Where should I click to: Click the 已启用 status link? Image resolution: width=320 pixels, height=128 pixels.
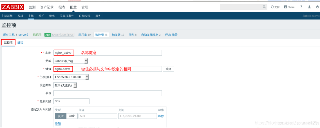37,35
